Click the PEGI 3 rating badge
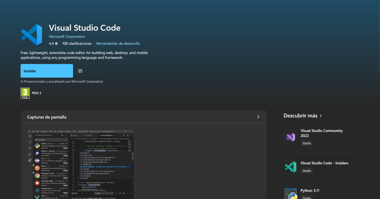 (x=25, y=93)
